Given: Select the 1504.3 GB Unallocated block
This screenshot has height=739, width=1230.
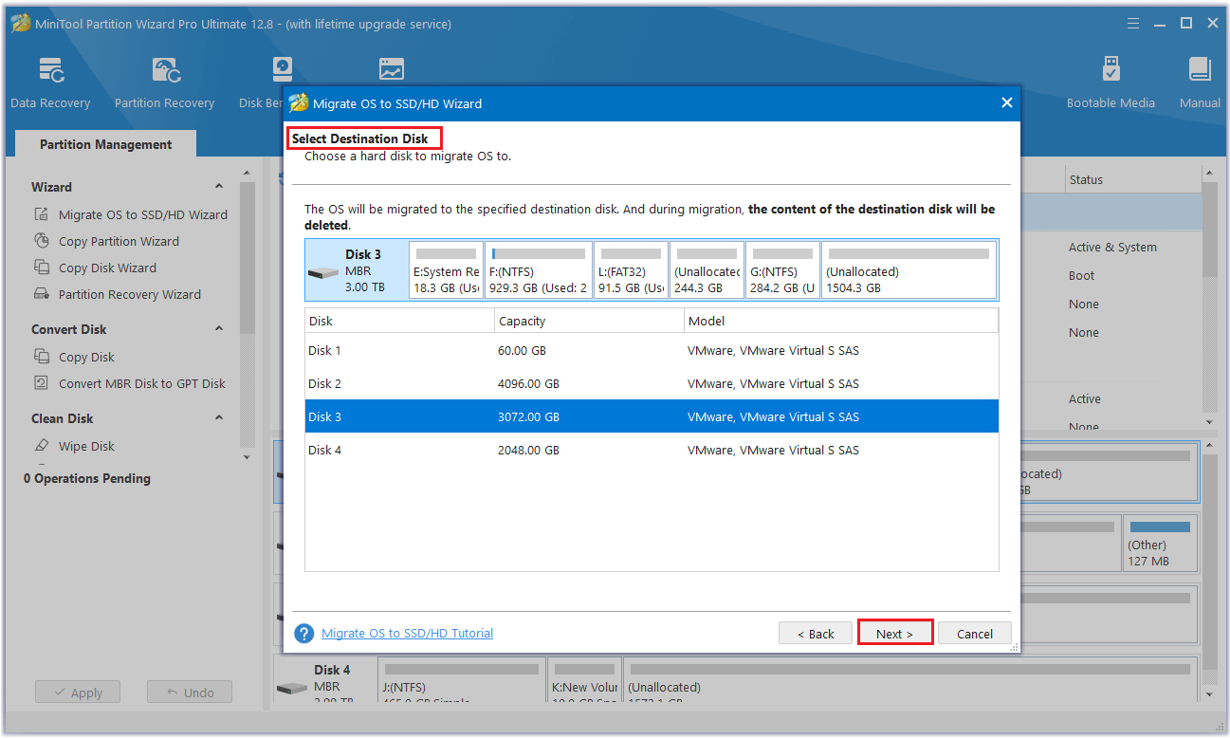Looking at the screenshot, I should click(x=909, y=270).
